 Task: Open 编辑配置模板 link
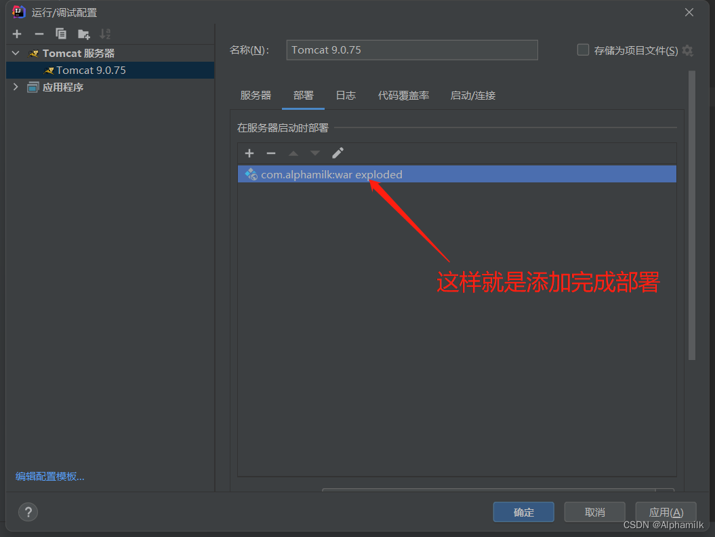[x=49, y=477]
